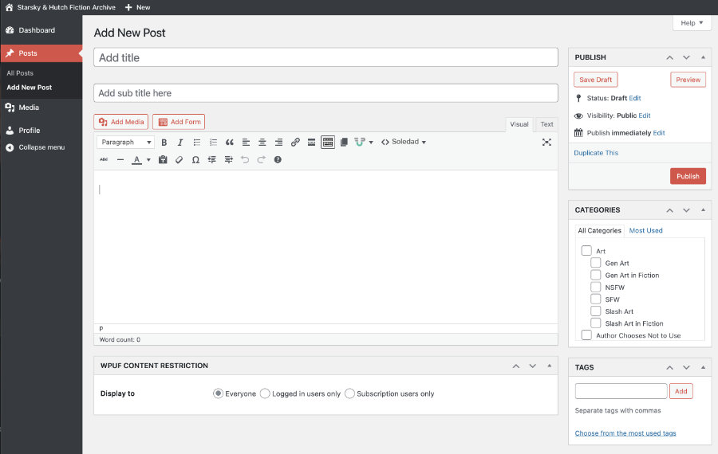718x454 pixels.
Task: Open the text color dropdown arrow
Action: [148, 159]
